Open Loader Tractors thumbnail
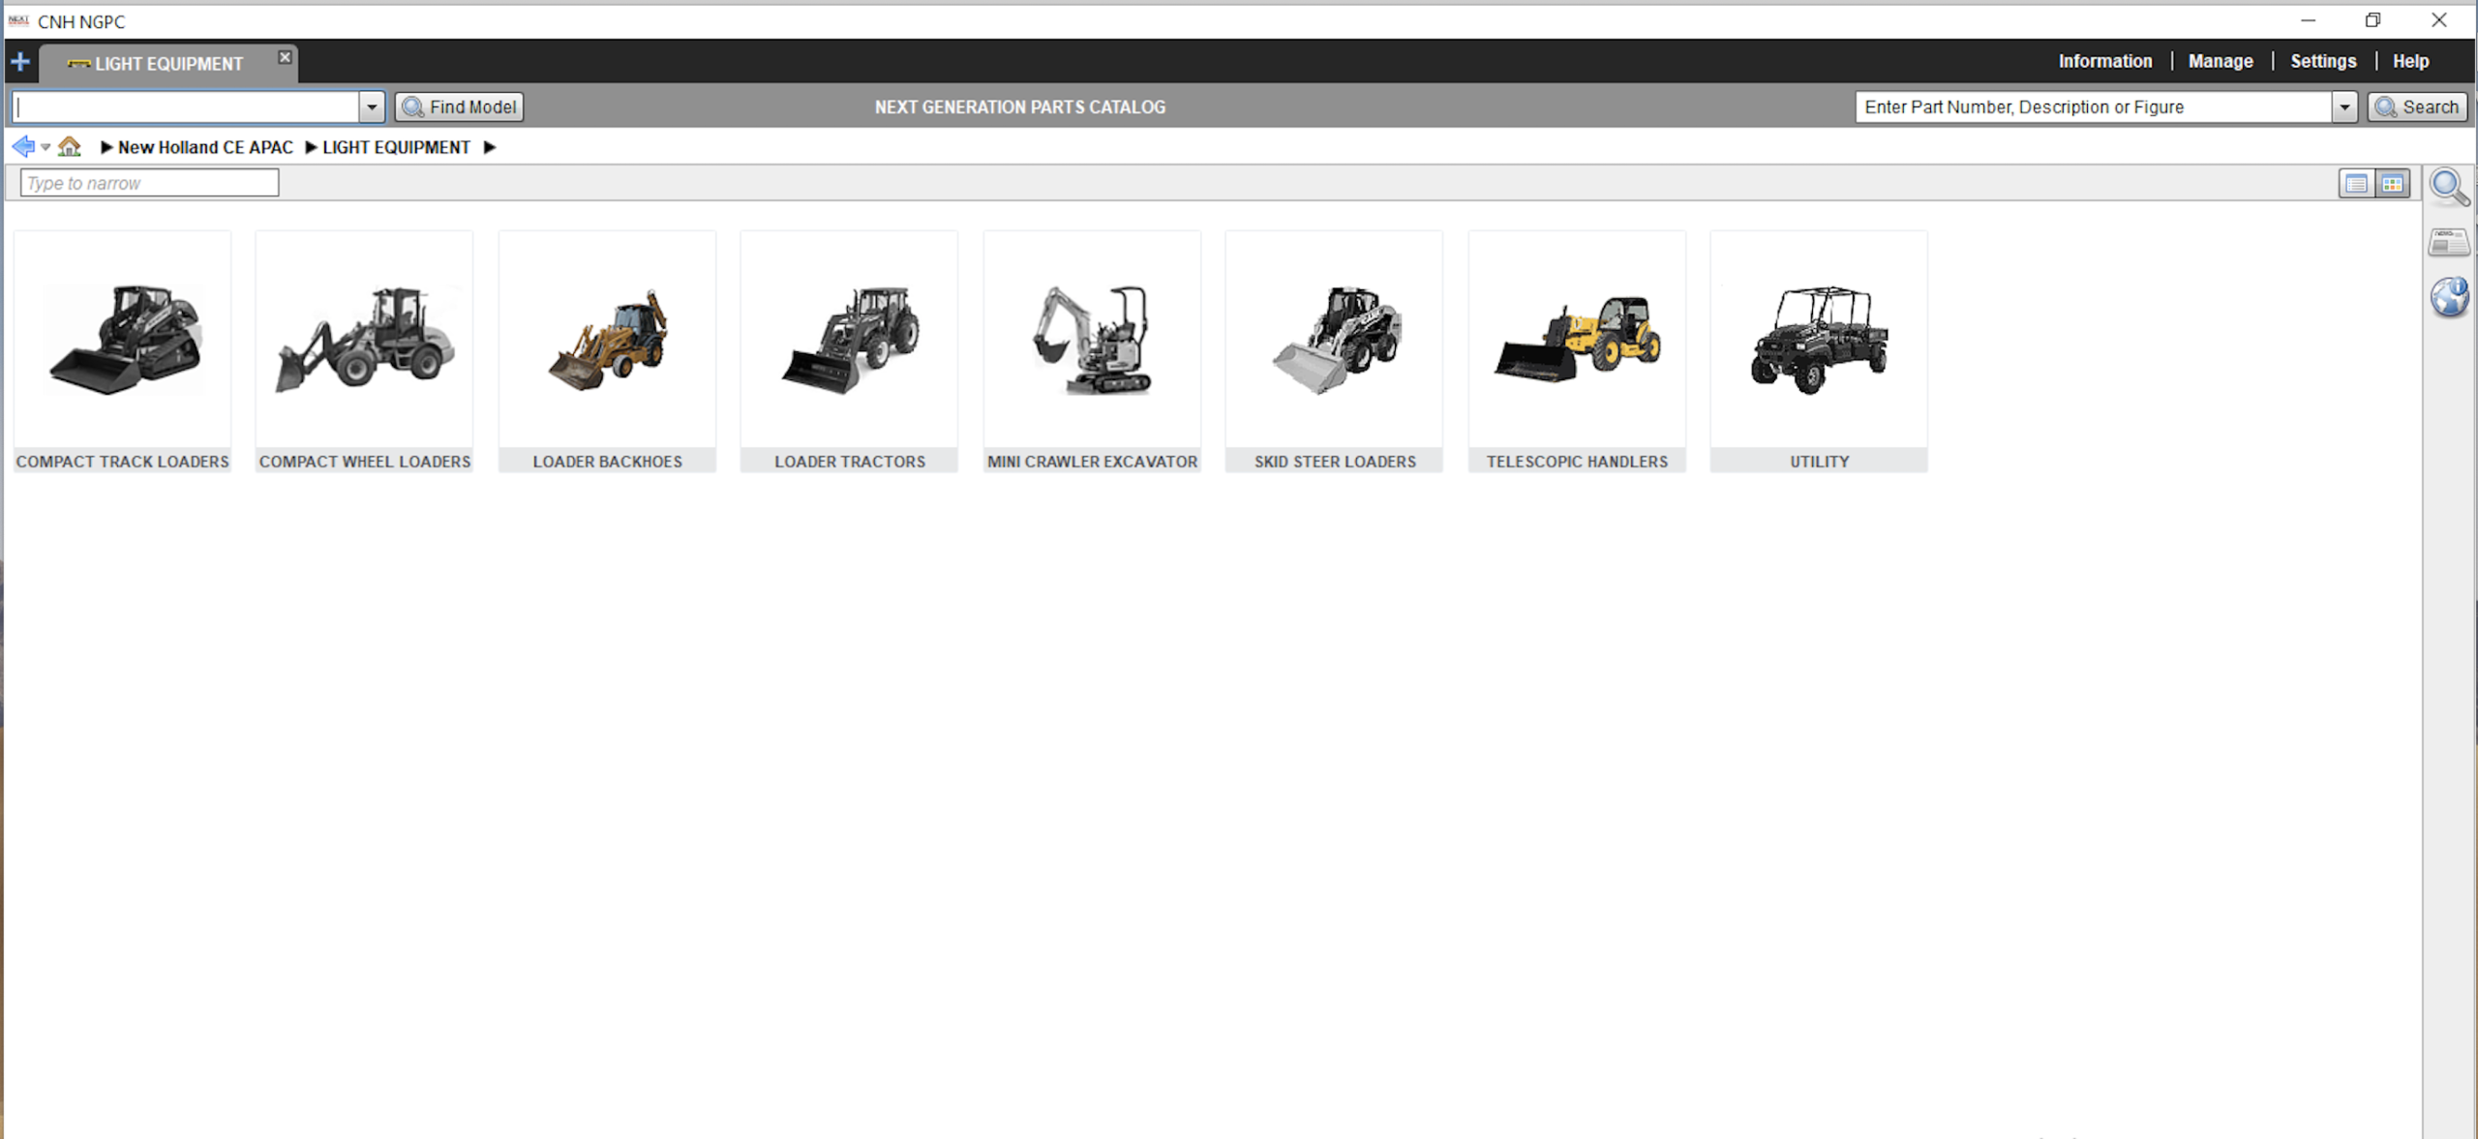The width and height of the screenshot is (2478, 1139). (x=850, y=340)
